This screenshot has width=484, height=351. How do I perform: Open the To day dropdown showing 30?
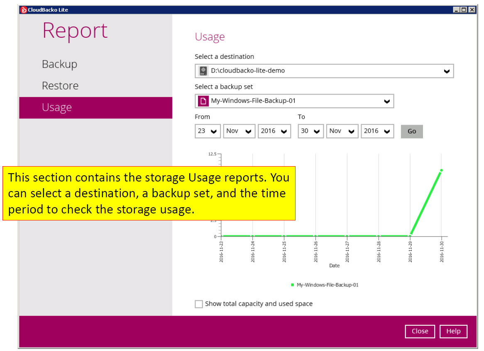point(310,131)
